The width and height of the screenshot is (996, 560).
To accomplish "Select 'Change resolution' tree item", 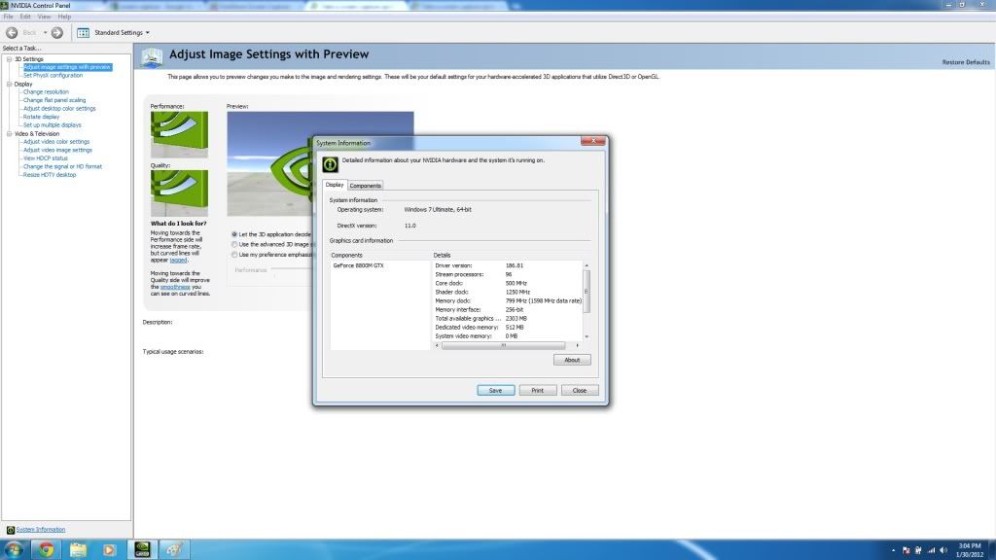I will (46, 91).
